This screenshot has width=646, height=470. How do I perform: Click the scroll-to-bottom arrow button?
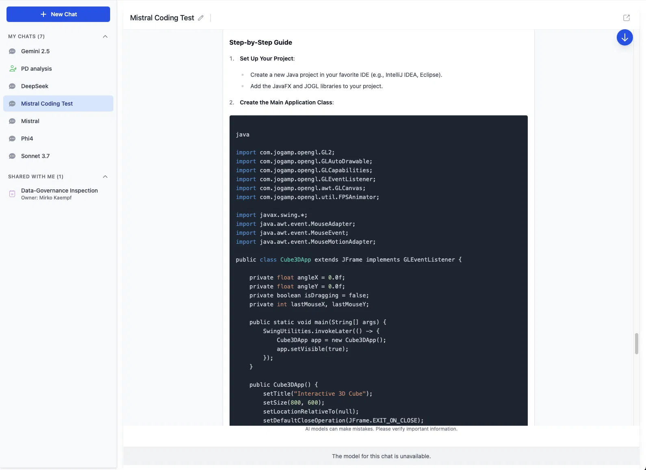click(x=624, y=38)
